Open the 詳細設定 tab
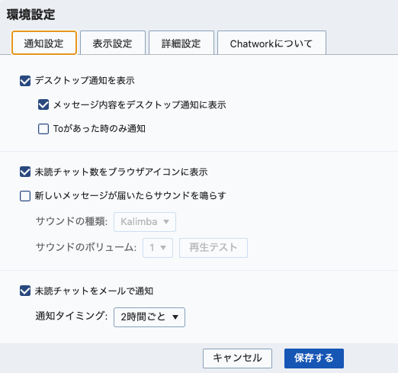Image resolution: width=398 pixels, height=373 pixels. pos(181,43)
